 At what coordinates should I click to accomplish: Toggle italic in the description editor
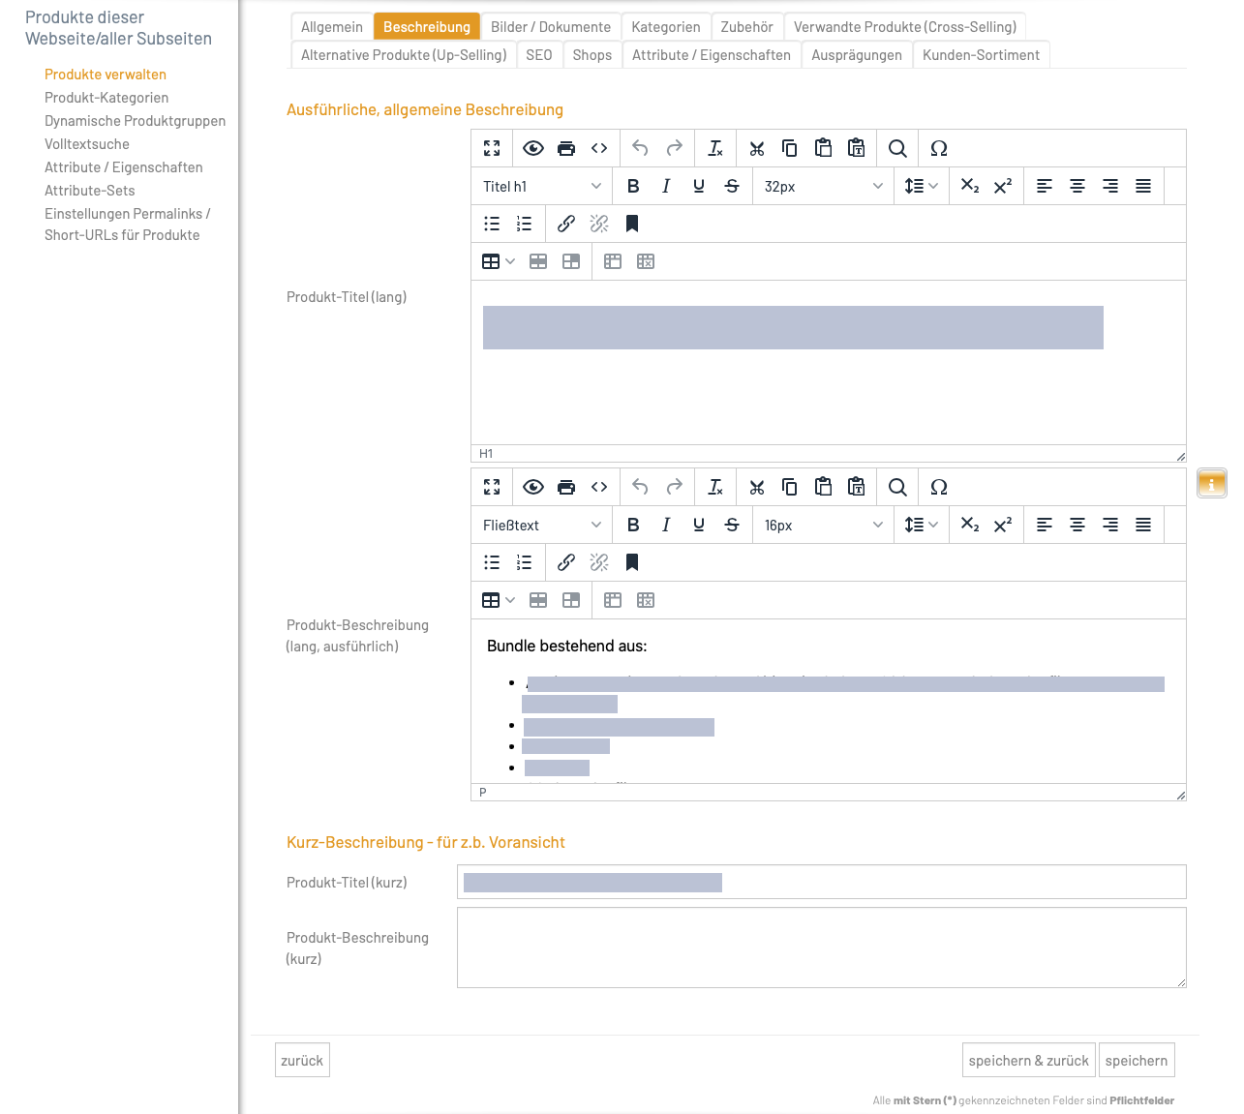click(x=666, y=525)
